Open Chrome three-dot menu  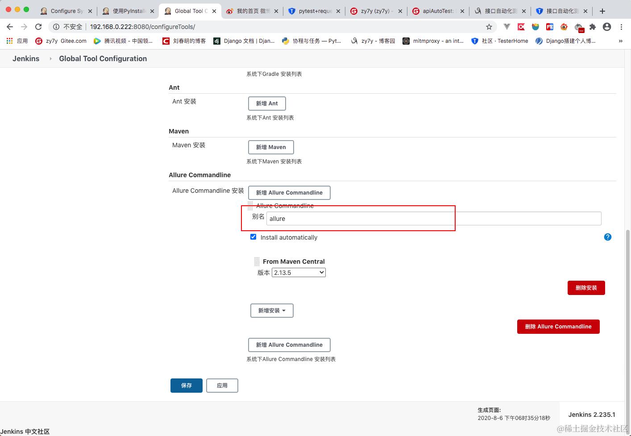[x=621, y=27]
